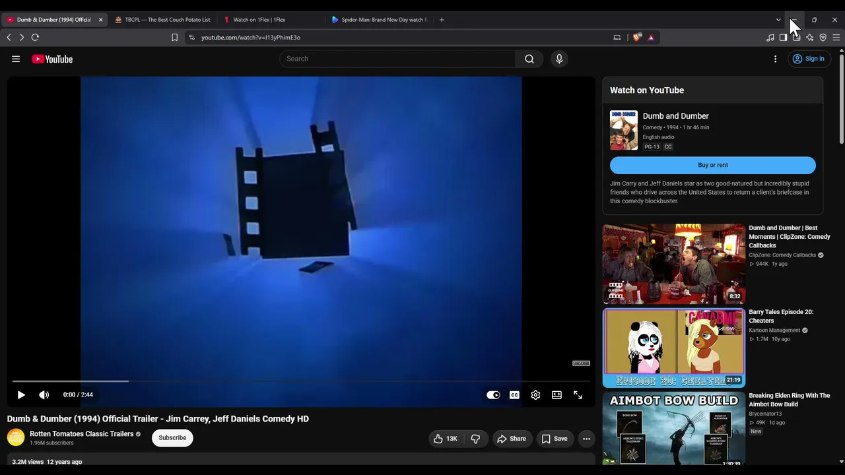Screen dimensions: 845x475
Task: Open 'Barry Tales Episode 20: Cheaters' title
Action: tap(781, 316)
